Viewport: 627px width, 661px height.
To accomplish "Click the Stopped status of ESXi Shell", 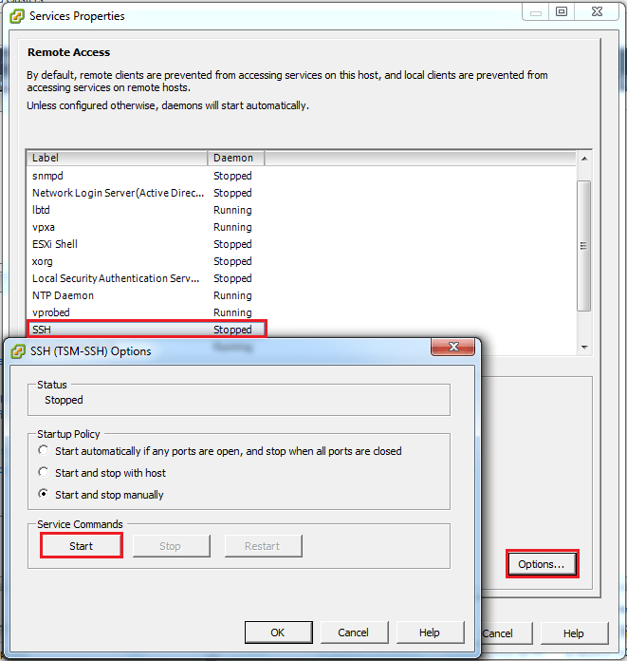I will (232, 244).
